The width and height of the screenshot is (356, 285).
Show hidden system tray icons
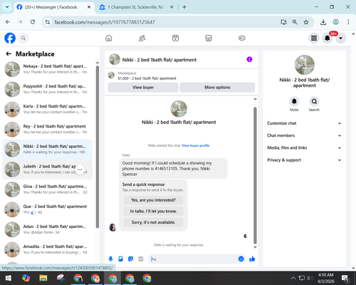[293, 278]
